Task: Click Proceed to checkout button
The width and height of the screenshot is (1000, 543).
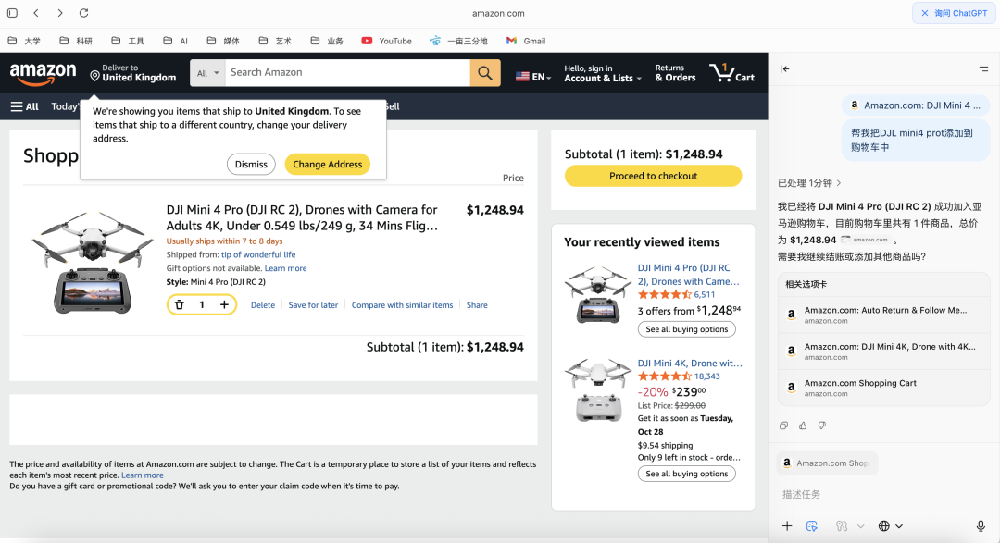Action: [x=653, y=176]
